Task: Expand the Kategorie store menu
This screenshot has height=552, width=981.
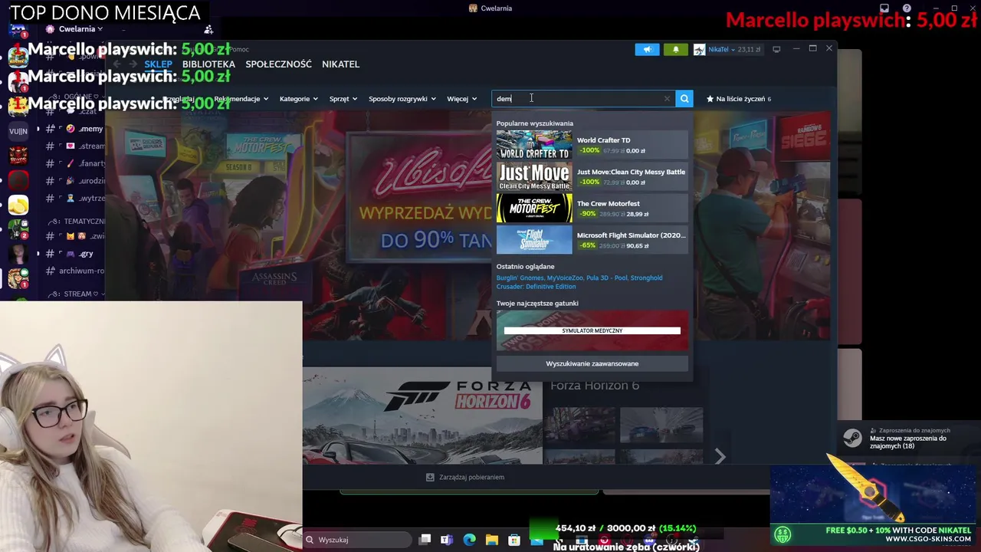Action: [299, 99]
